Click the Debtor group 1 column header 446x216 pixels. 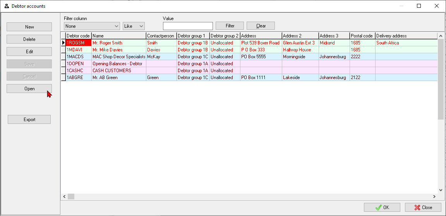coord(193,36)
